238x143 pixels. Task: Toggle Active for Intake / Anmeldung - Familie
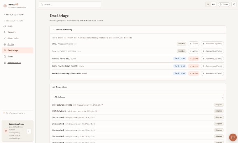pyautogui.click(x=194, y=66)
